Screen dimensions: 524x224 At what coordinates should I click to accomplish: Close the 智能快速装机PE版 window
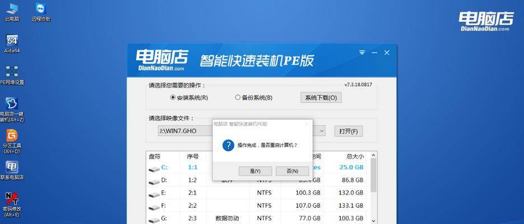387,53
